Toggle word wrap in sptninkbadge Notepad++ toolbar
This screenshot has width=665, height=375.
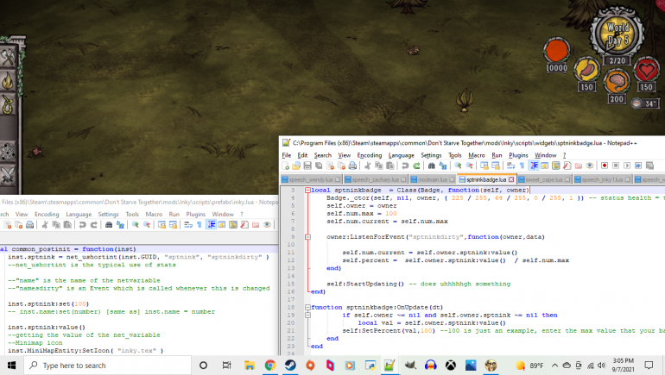(510, 166)
